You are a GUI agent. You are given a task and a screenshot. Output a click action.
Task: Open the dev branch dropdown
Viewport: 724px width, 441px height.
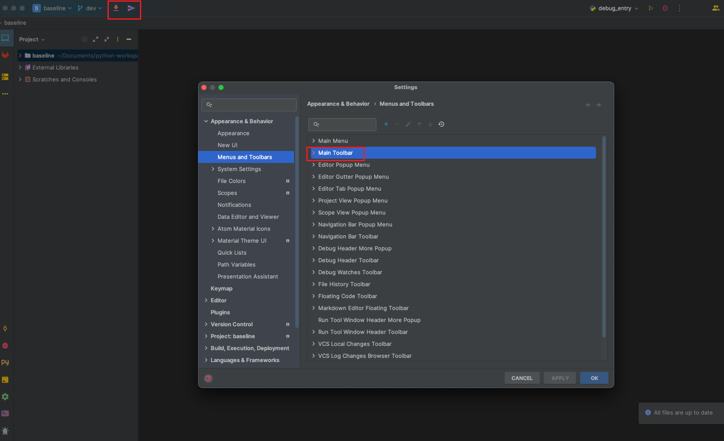[90, 8]
